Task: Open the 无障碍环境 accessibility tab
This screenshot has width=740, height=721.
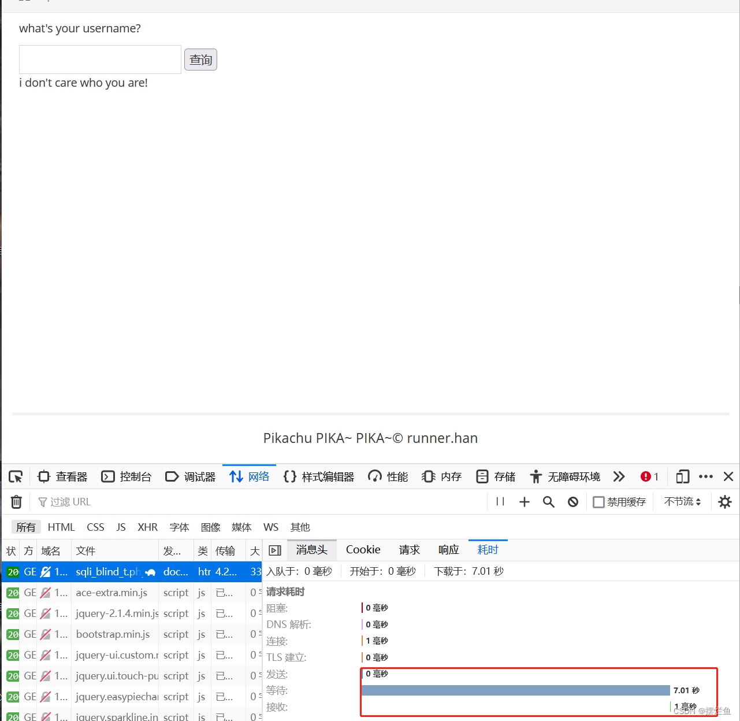Action: pyautogui.click(x=565, y=476)
